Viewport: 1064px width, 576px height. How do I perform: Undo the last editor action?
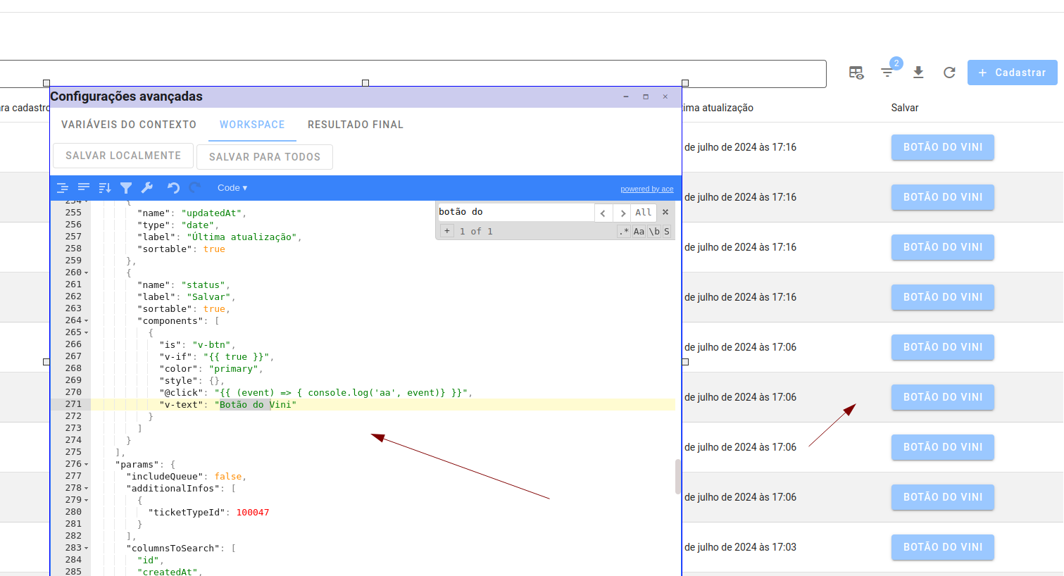pos(173,187)
